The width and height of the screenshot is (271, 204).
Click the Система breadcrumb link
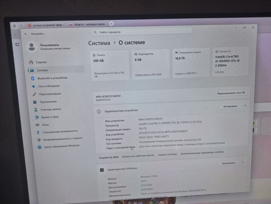99,43
